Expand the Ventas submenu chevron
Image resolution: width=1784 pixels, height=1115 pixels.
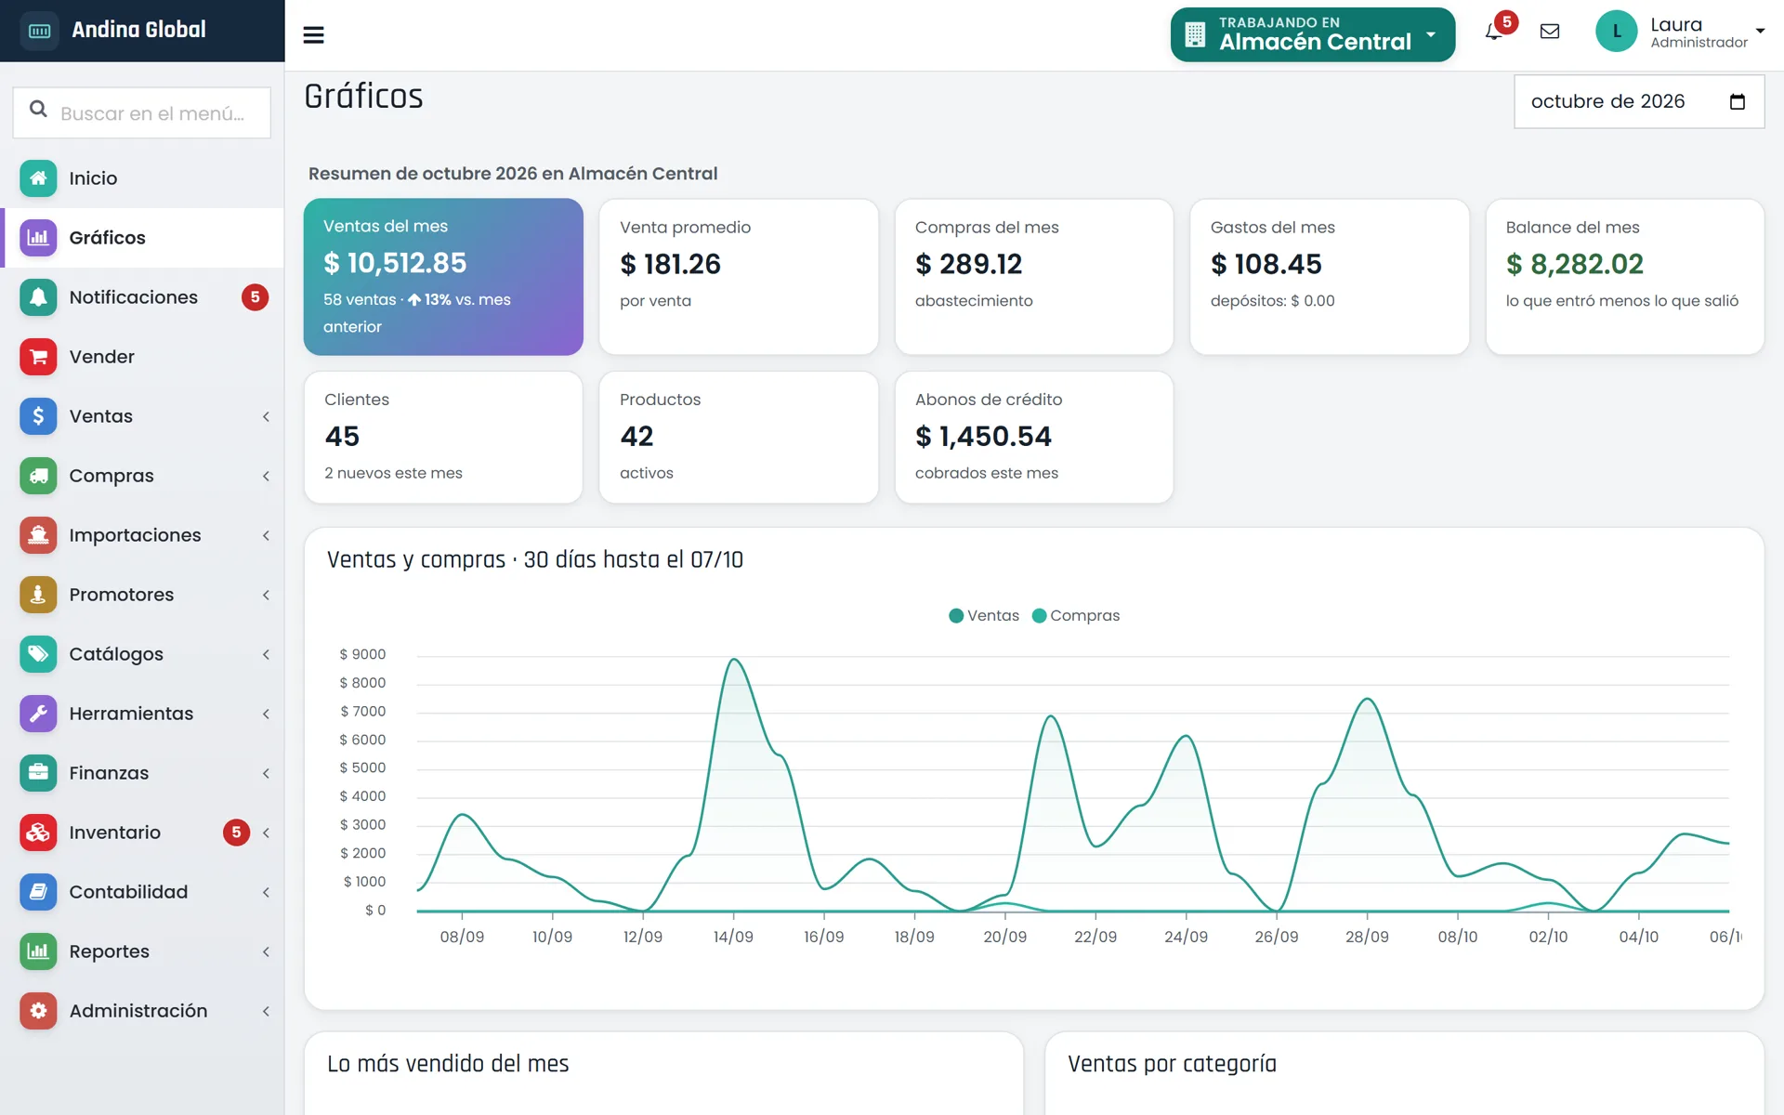266,417
